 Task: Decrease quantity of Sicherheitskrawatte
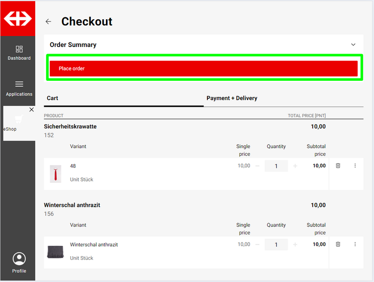coord(257,166)
